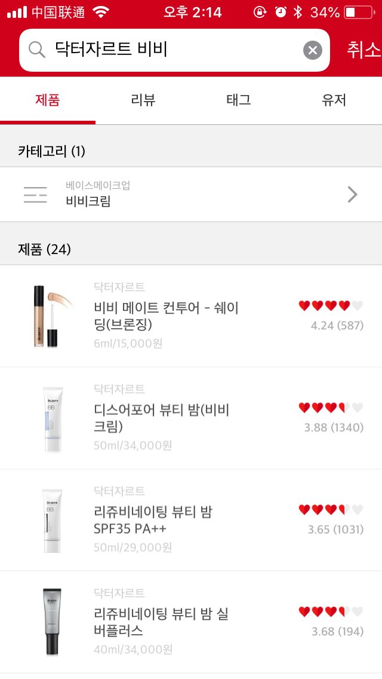Select the 유저 tab
The width and height of the screenshot is (382, 679).
[334, 100]
